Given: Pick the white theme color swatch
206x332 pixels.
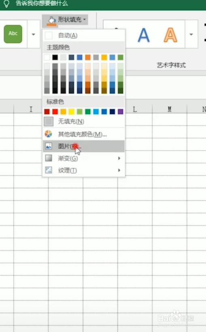Looking at the screenshot, I should tap(47, 57).
